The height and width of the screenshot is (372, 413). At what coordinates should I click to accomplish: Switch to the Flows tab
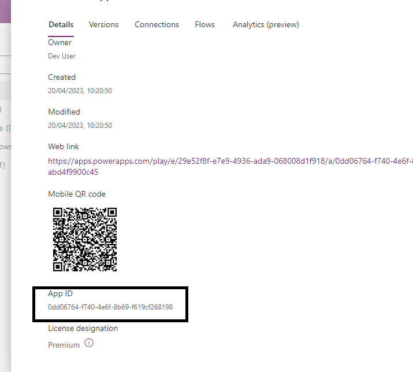(204, 24)
